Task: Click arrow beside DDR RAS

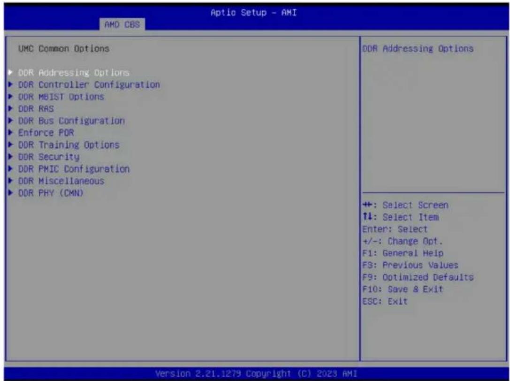Action: click(x=11, y=109)
